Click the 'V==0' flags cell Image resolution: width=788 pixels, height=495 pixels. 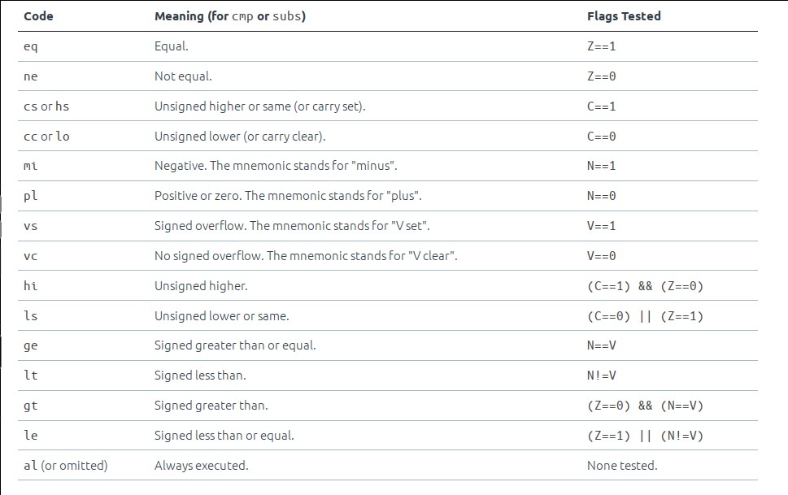[x=601, y=256]
